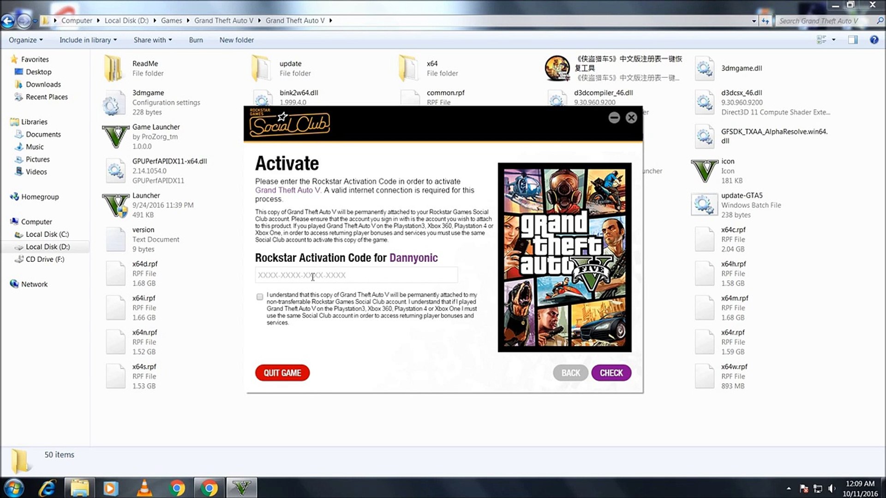Open Pictures library in sidebar

click(37, 159)
